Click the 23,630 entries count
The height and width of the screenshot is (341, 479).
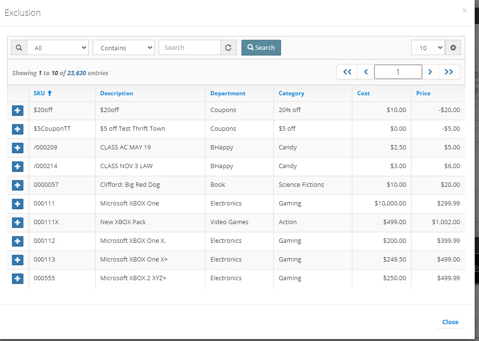point(76,73)
